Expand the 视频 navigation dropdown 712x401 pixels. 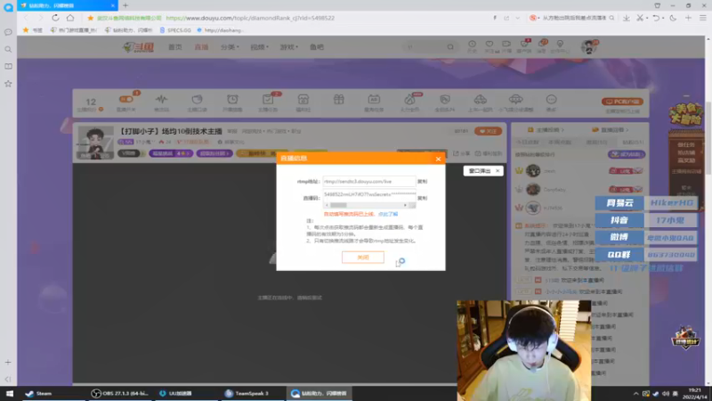coord(259,47)
